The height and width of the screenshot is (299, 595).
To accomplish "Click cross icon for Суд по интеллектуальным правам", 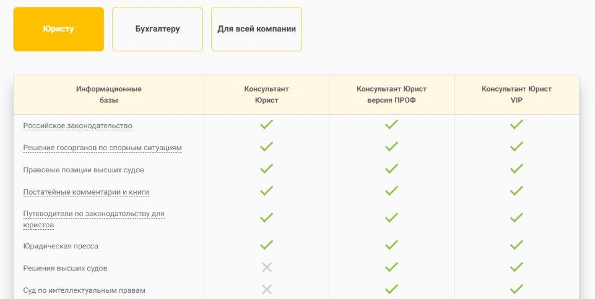I will [x=266, y=289].
